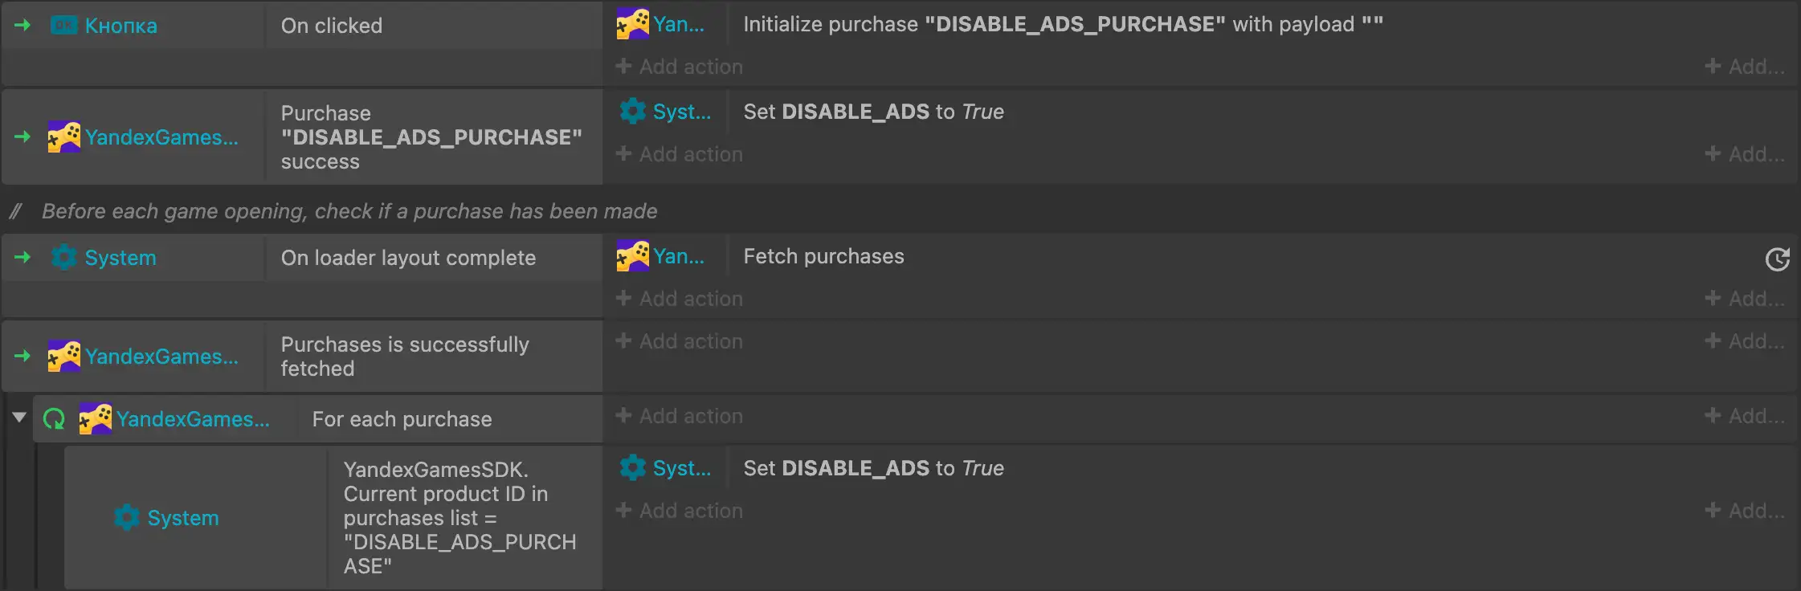Click the green loop icon on For each purchase
Viewport: 1801px width, 591px height.
[x=54, y=419]
